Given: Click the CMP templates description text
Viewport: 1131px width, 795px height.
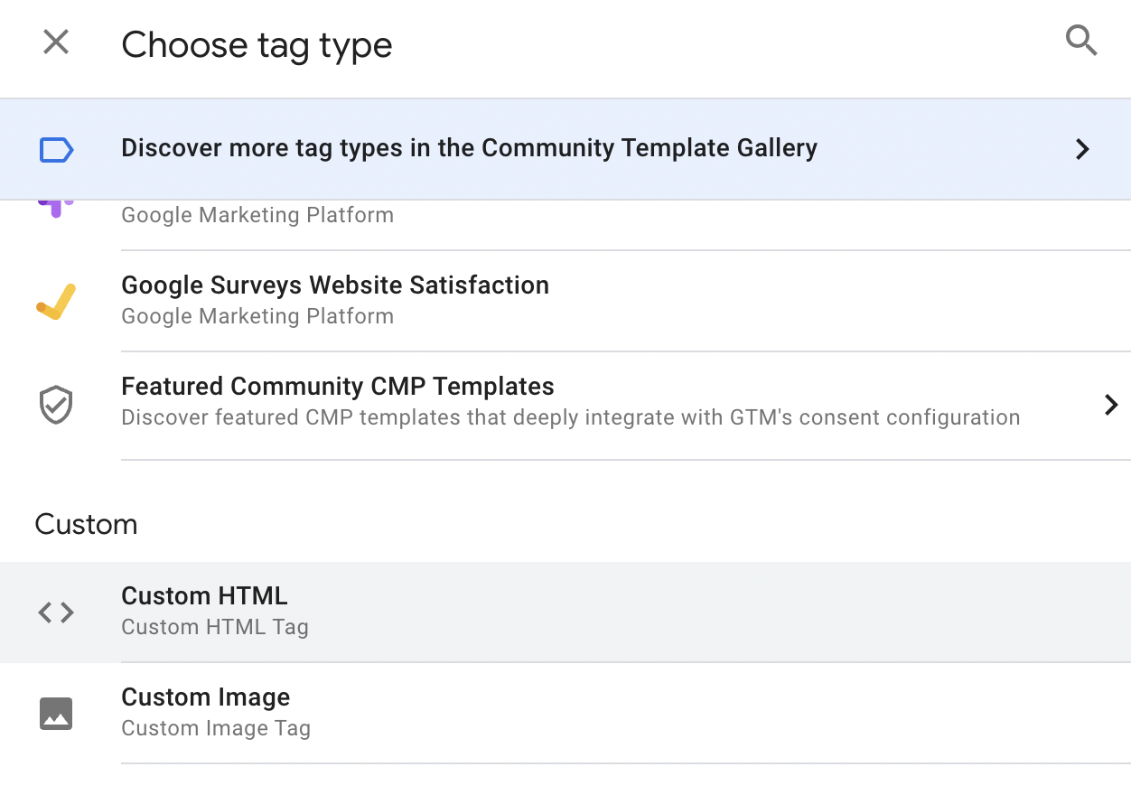Looking at the screenshot, I should 570,417.
